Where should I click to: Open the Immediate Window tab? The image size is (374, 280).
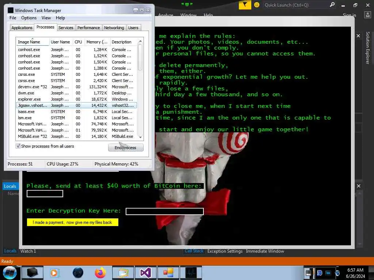point(265,251)
